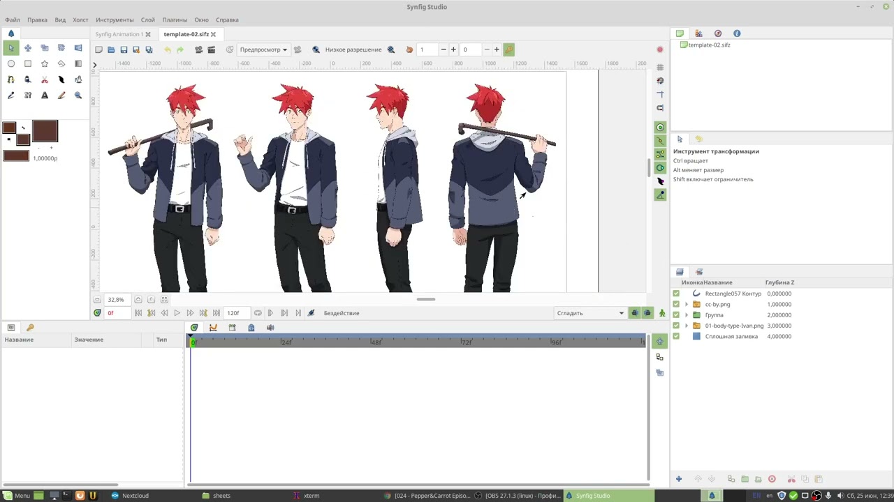Click the 48f marker on the timeline
Screen dimensions: 894x502
376,342
